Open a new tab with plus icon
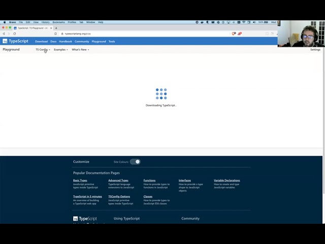 coord(56,28)
